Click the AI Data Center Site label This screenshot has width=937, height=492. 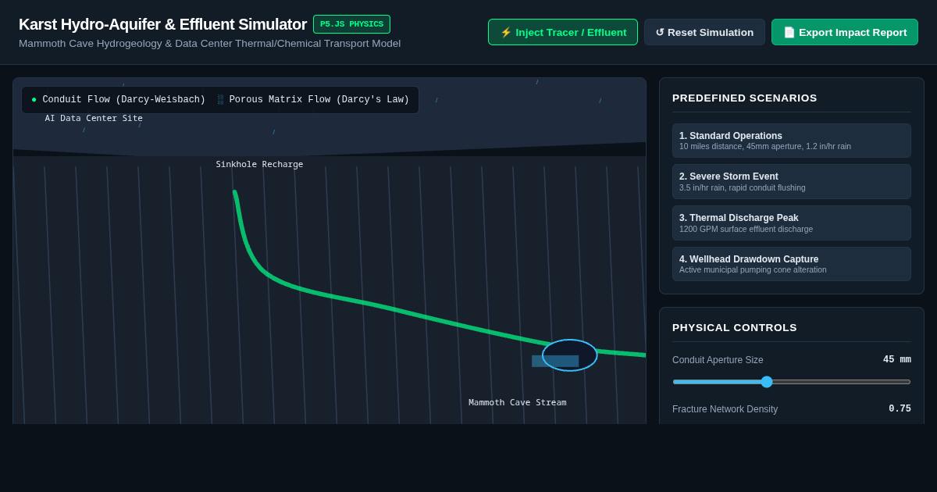pyautogui.click(x=94, y=119)
